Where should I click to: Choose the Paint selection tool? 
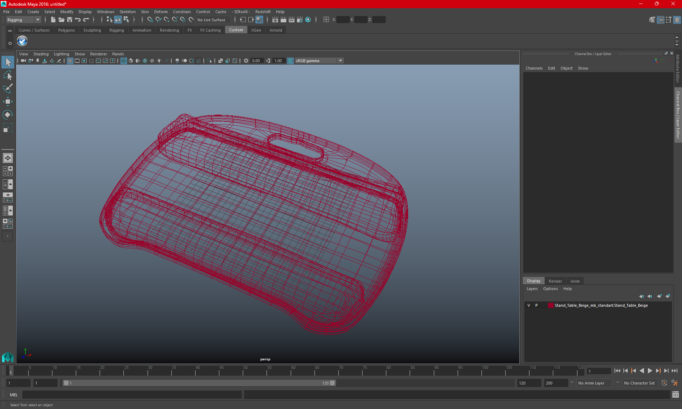[x=8, y=88]
